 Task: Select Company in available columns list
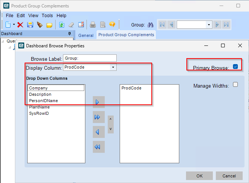(56, 88)
